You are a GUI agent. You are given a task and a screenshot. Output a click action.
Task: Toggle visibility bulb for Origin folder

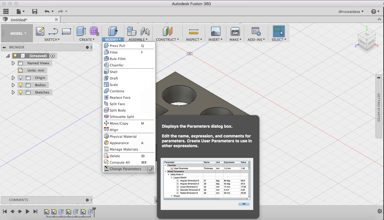21,78
